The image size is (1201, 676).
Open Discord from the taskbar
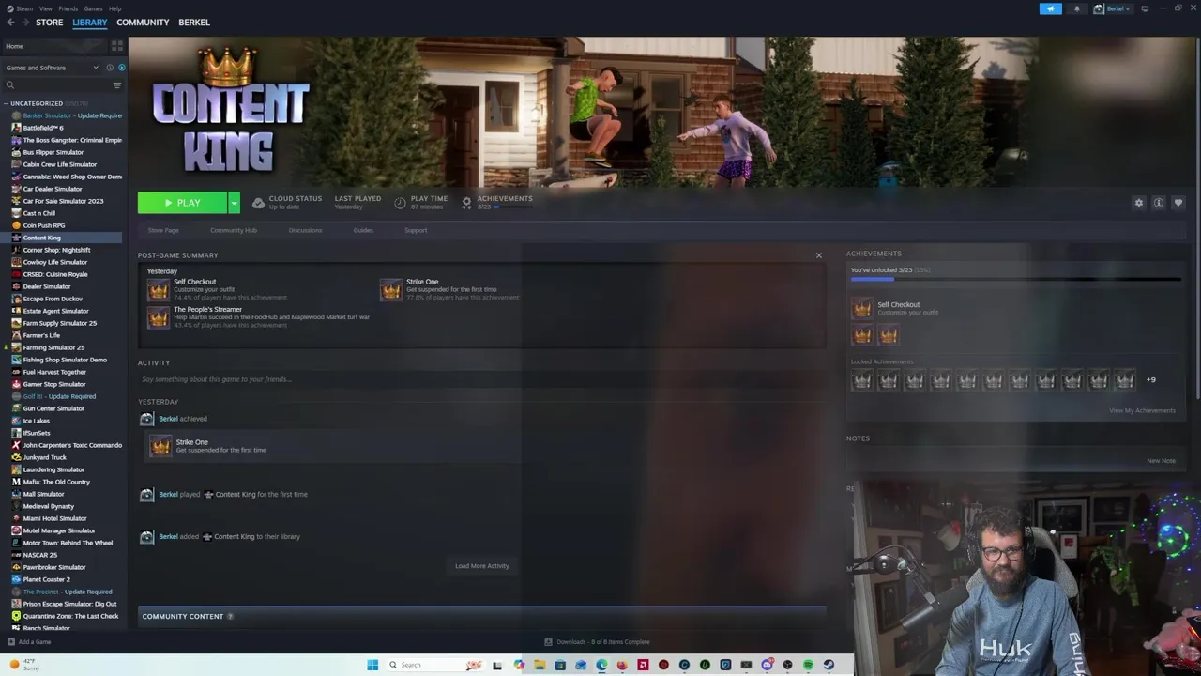[x=767, y=665]
